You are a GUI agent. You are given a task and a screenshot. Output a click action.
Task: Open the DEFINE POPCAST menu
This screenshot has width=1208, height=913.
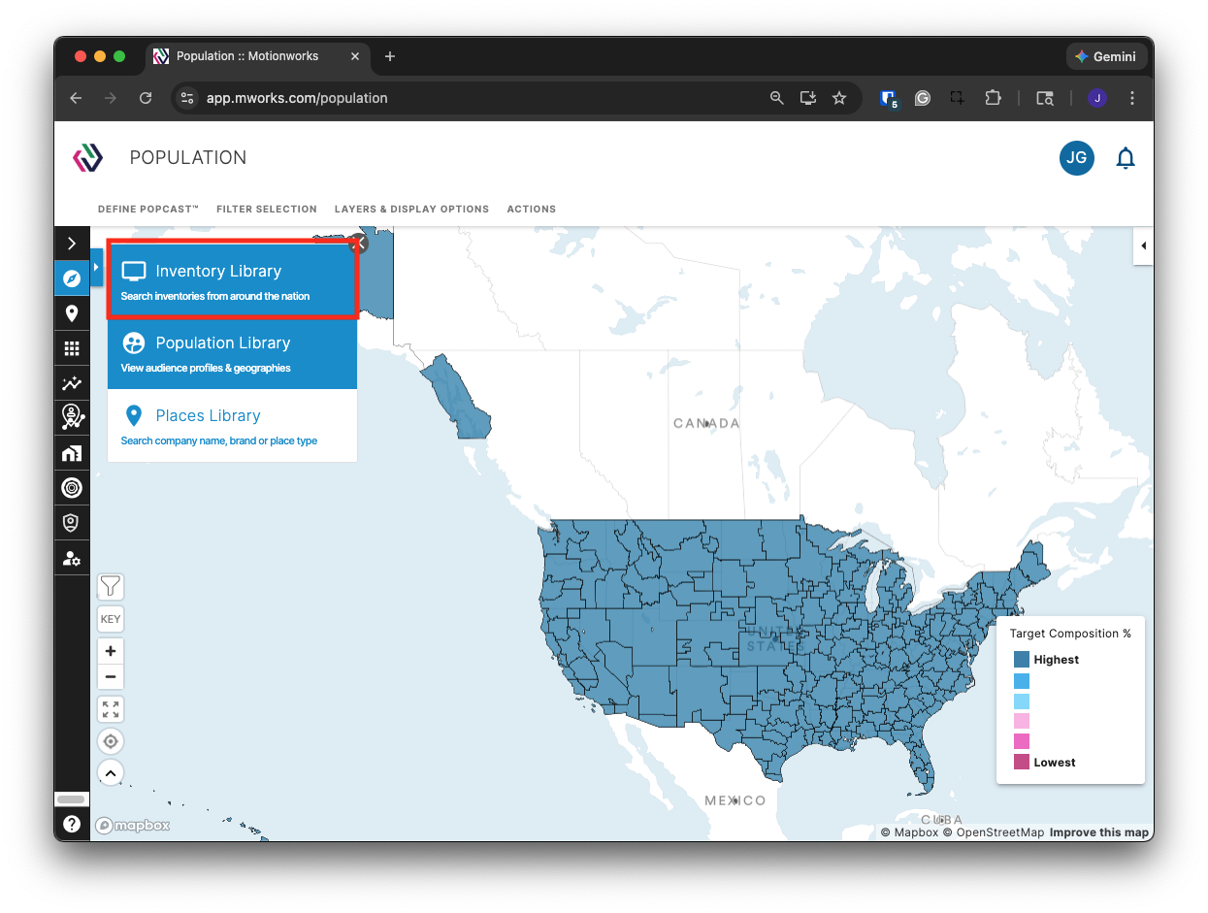coord(148,209)
